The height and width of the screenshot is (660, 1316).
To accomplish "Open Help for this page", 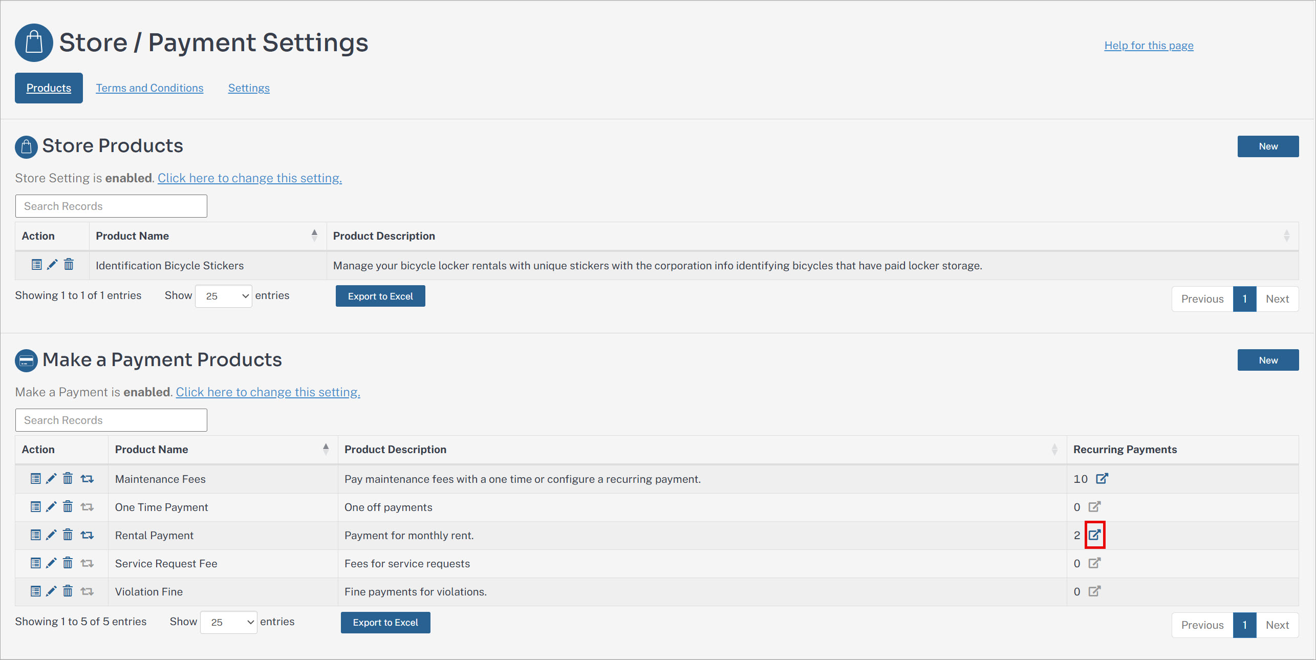I will coord(1149,46).
